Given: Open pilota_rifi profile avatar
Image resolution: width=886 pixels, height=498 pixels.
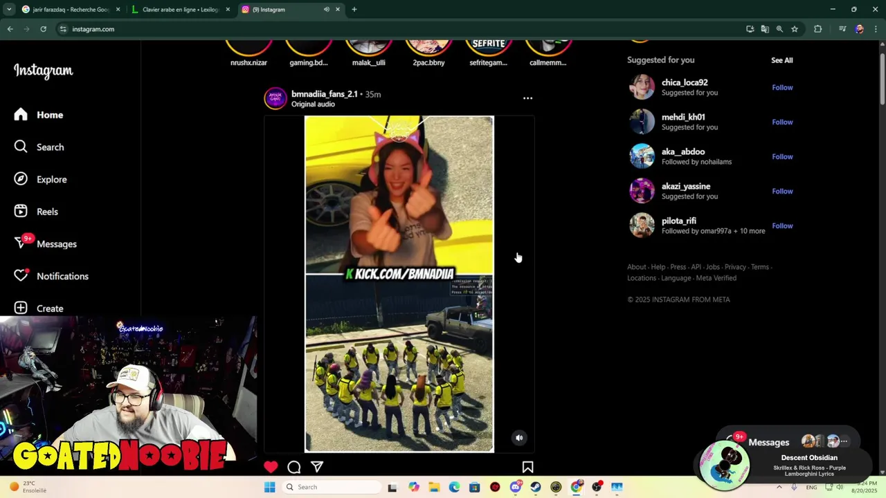Looking at the screenshot, I should 642,225.
